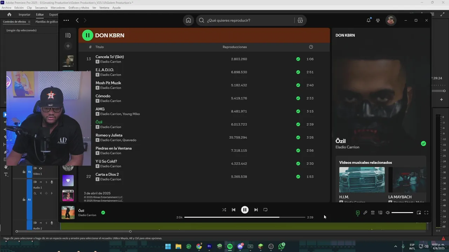Skip to previous track in Spotify
This screenshot has height=252, width=449.
[234, 210]
